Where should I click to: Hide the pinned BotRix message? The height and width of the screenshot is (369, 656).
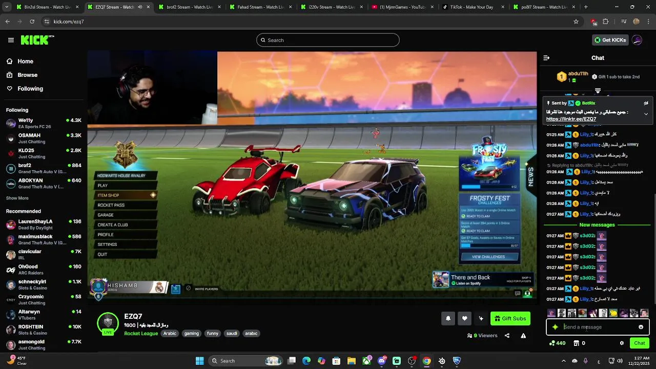click(646, 103)
